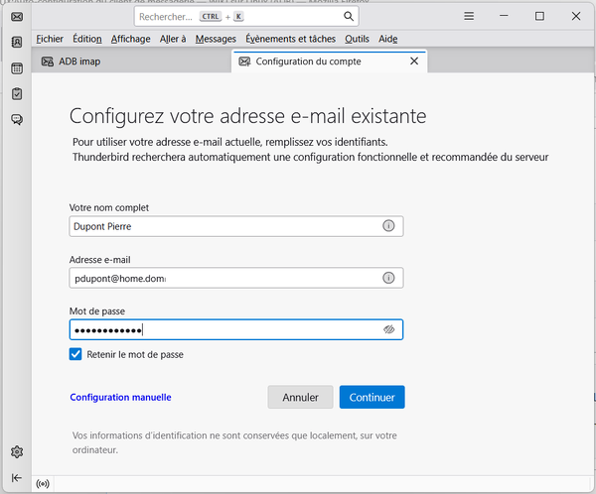
Task: Open Configuration manuelle link
Action: click(x=120, y=397)
